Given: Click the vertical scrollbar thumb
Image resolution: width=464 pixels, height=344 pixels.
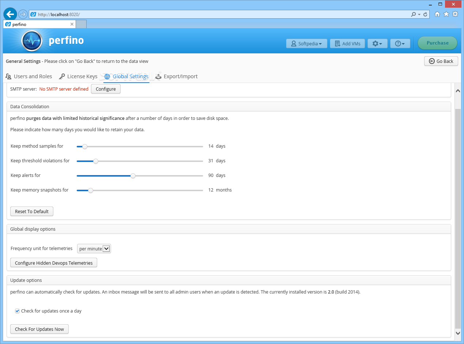Looking at the screenshot, I should (x=458, y=218).
